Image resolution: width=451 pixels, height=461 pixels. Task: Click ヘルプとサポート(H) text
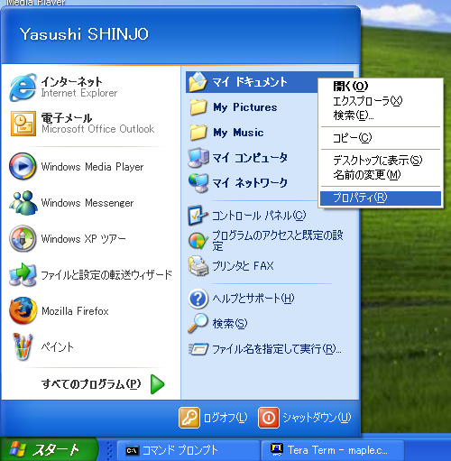(253, 299)
